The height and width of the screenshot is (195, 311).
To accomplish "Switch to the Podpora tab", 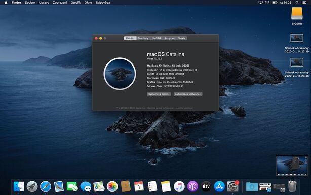I will (x=170, y=38).
